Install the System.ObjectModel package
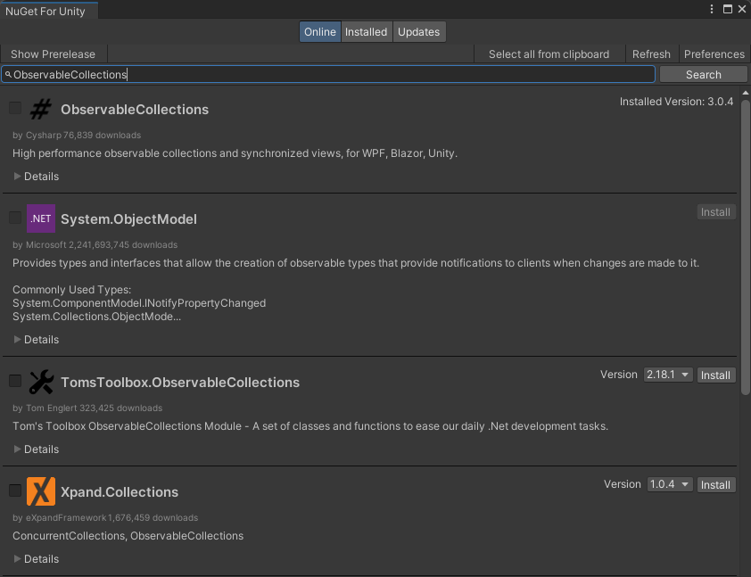The height and width of the screenshot is (577, 751). point(715,212)
